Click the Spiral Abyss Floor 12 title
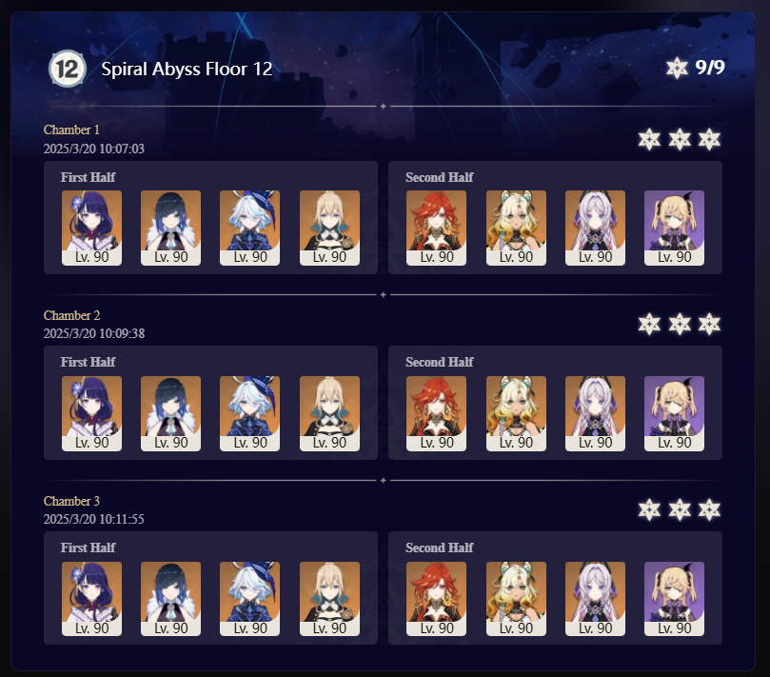The height and width of the screenshot is (677, 770). pyautogui.click(x=187, y=69)
